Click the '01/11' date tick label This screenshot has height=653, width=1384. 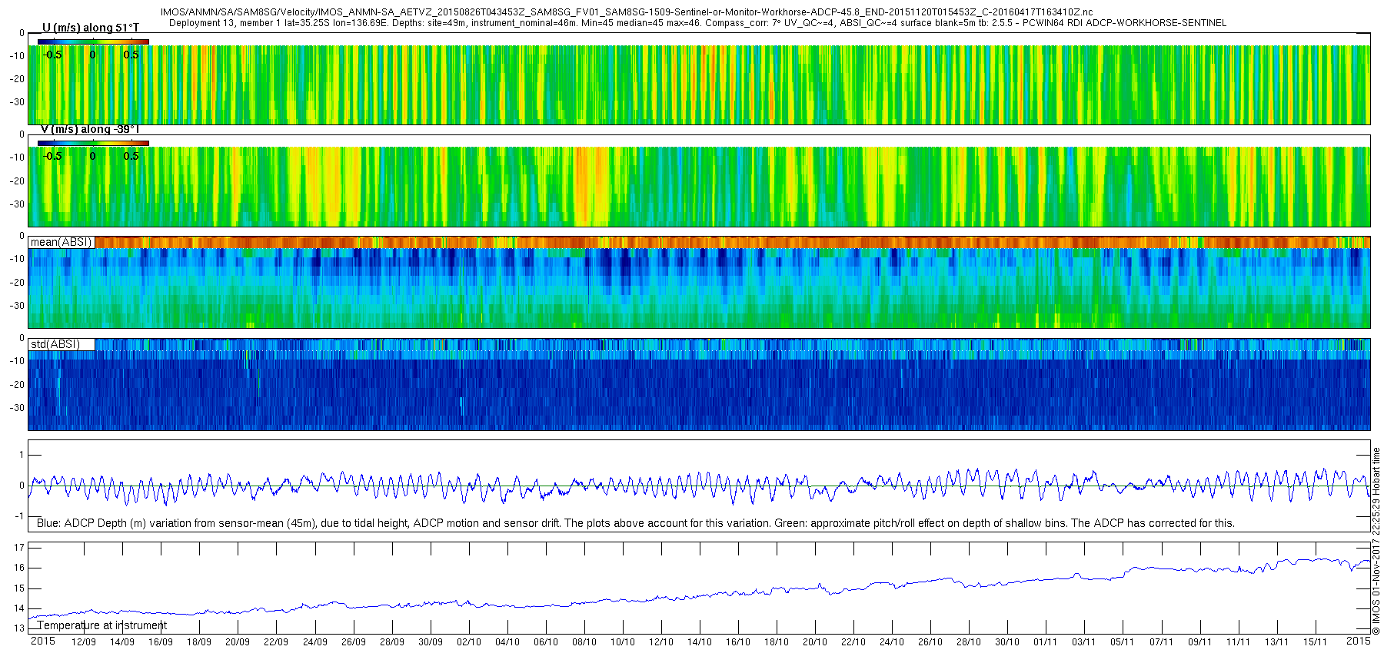[x=1046, y=642]
